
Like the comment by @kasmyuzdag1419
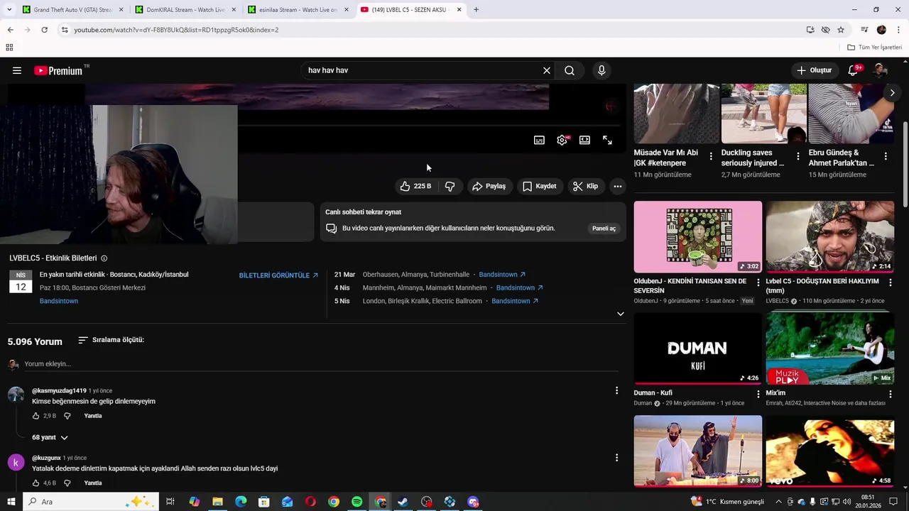36,416
